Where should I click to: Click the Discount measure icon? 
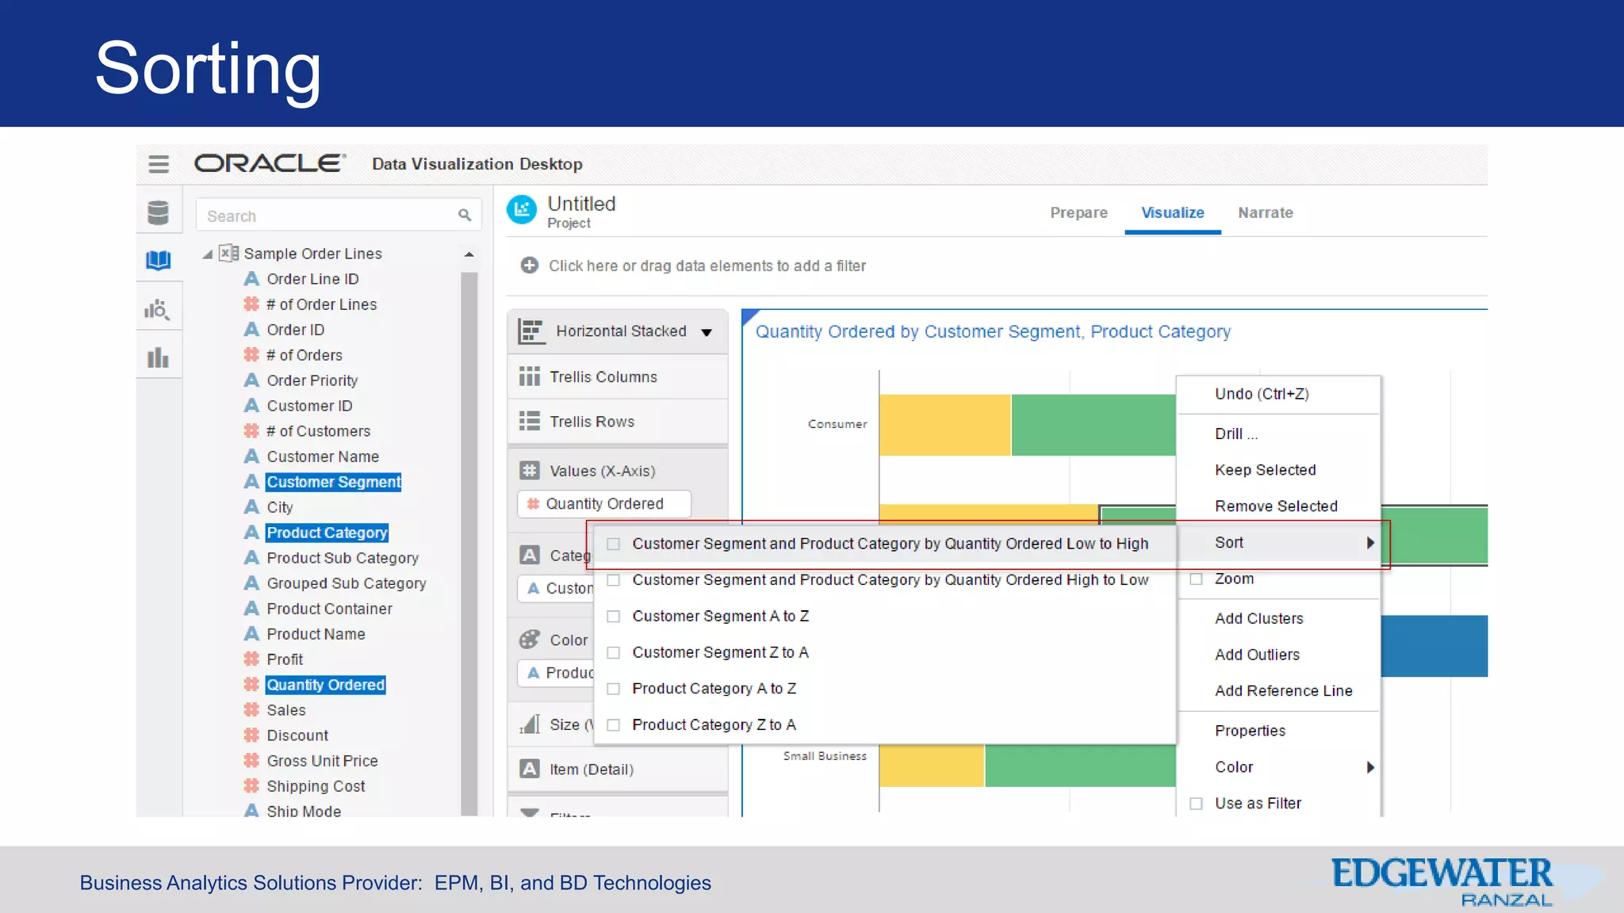[251, 735]
